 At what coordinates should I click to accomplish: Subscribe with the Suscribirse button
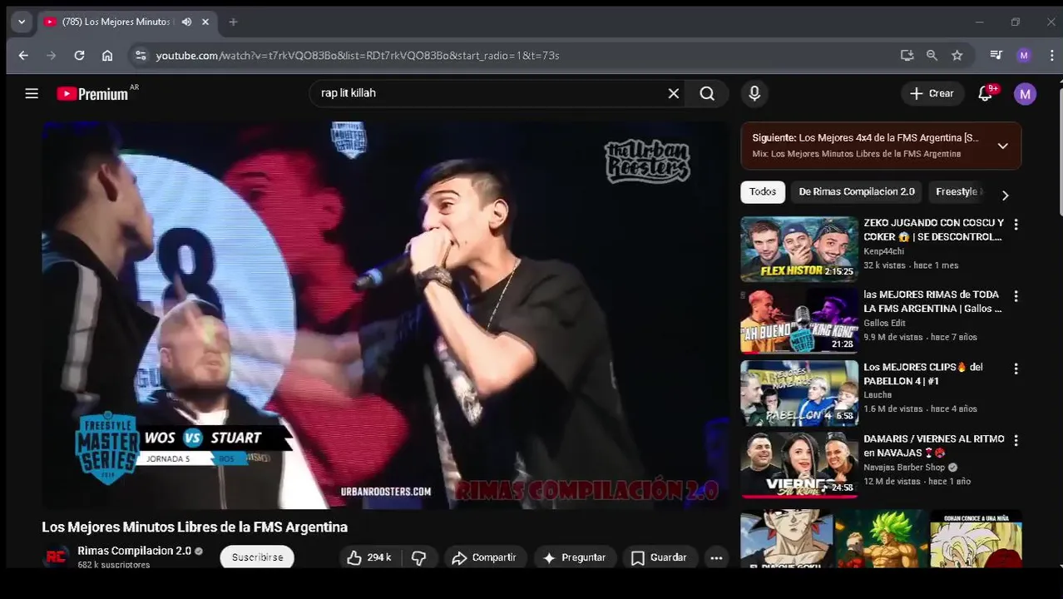point(257,557)
